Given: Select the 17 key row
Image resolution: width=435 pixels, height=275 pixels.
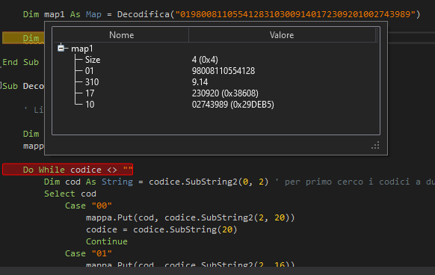Looking at the screenshot, I should coord(215,93).
